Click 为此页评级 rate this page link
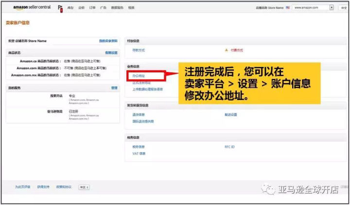This screenshot has width=350, height=205. (22, 187)
